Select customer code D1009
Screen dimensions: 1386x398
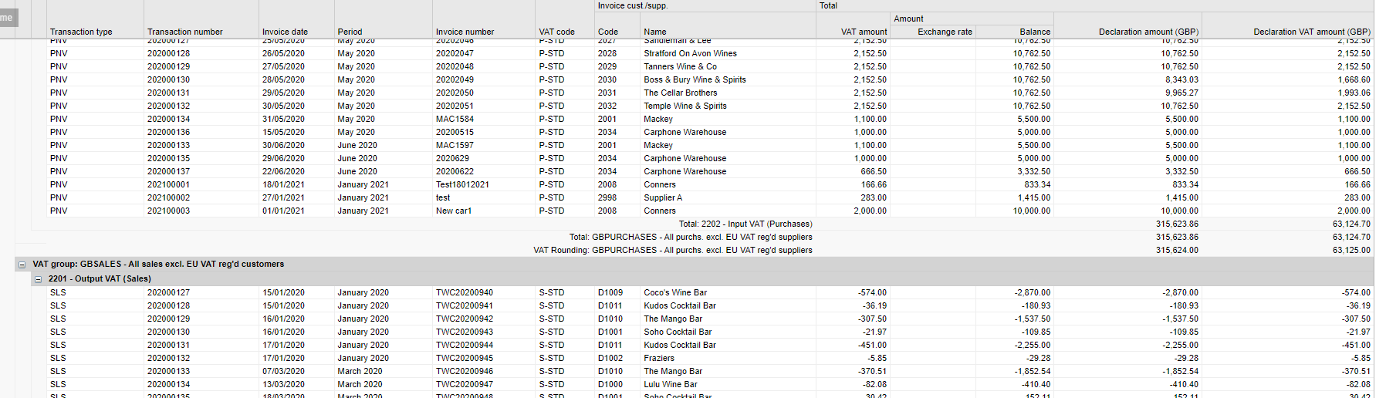610,292
